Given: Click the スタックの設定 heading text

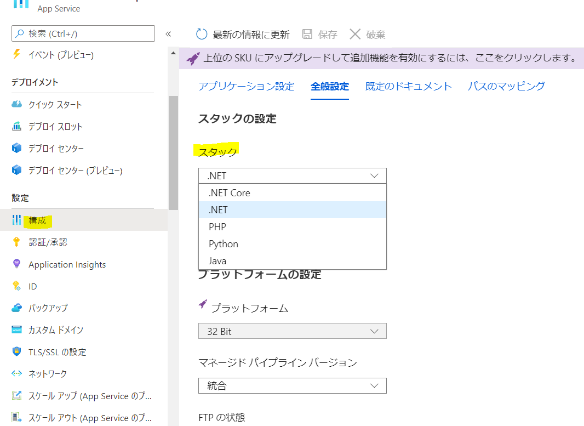Looking at the screenshot, I should click(x=237, y=118).
